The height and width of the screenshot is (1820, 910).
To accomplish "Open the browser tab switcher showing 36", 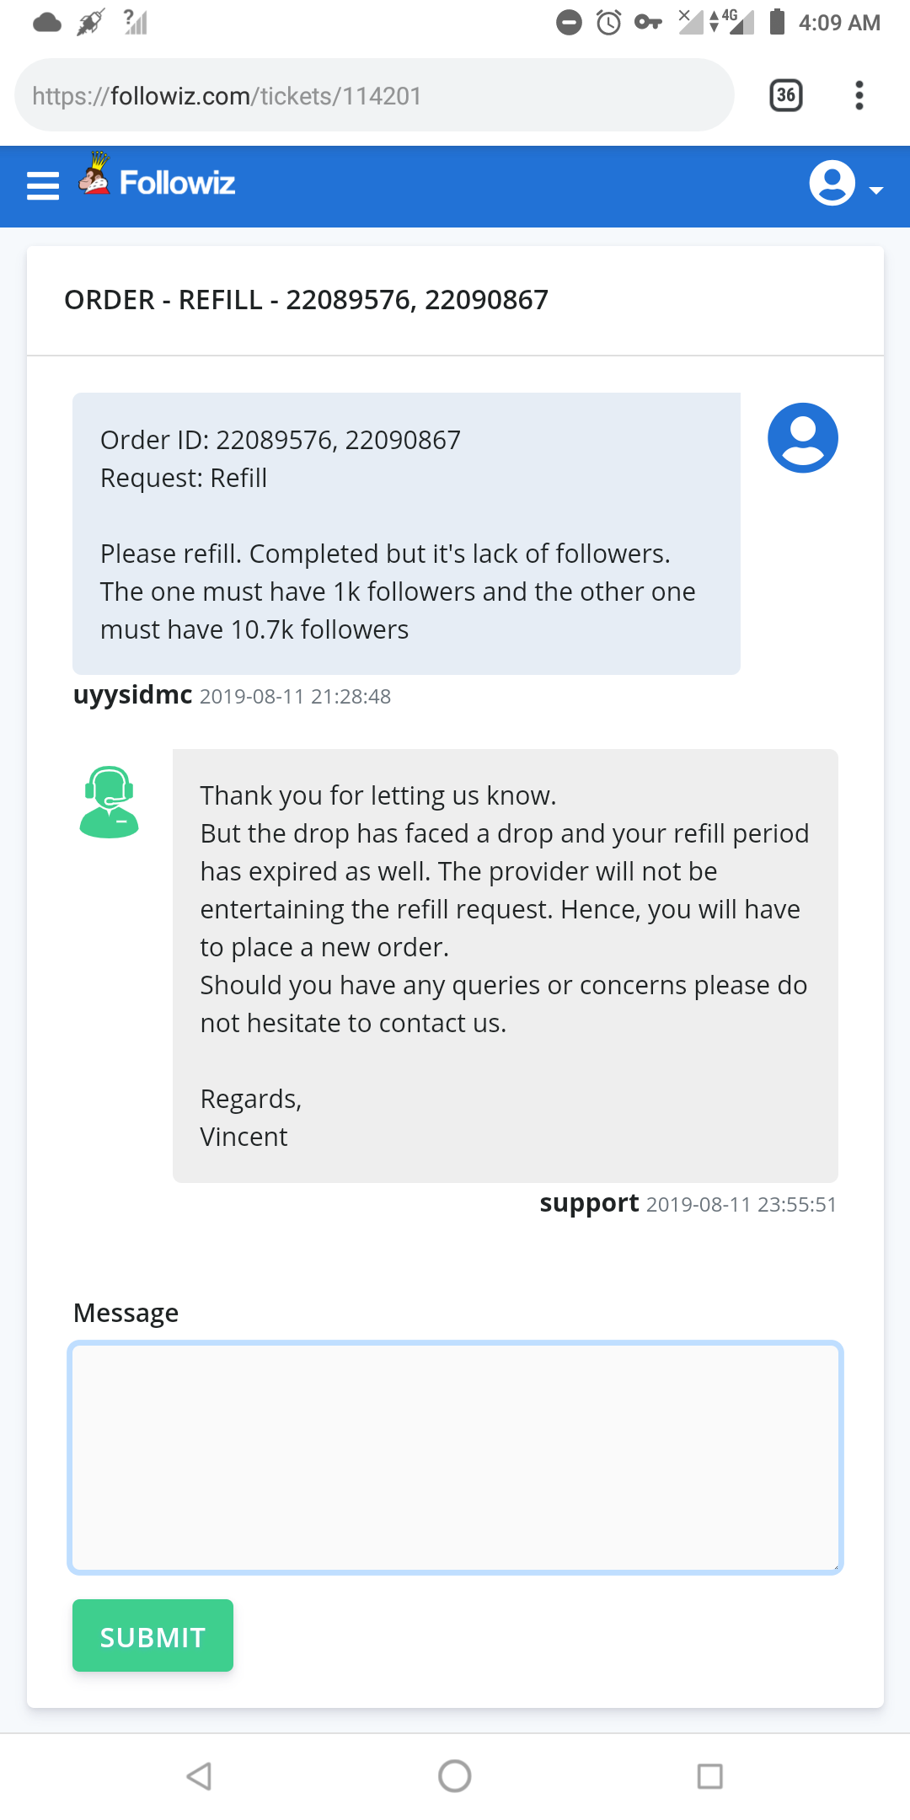I will coord(785,95).
